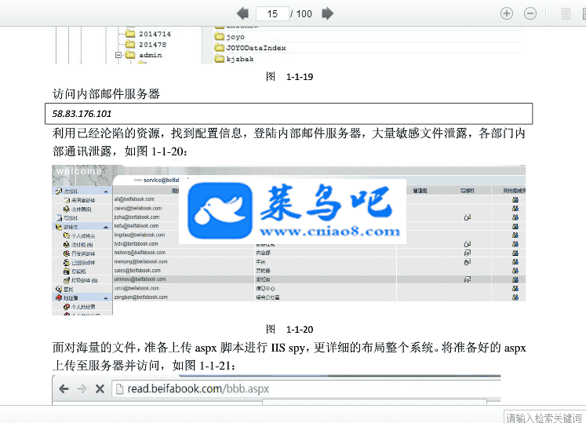This screenshot has height=423, width=586.
Task: Click the search keyword input box
Action: click(544, 418)
